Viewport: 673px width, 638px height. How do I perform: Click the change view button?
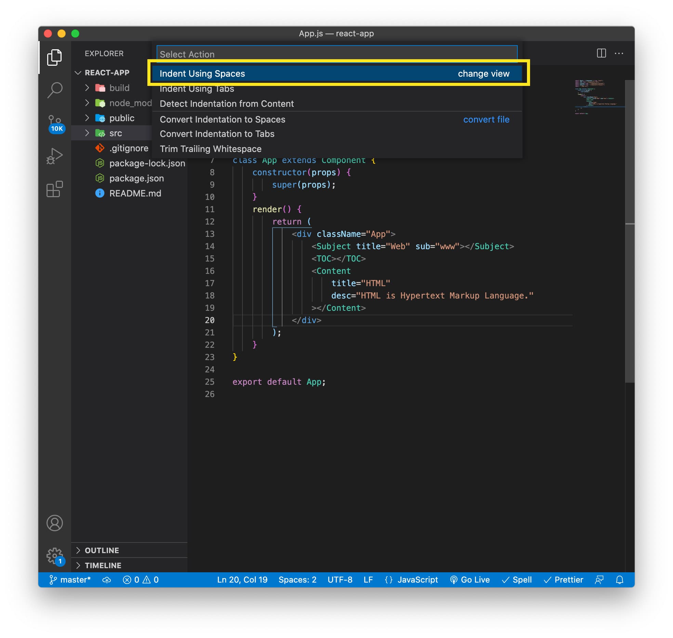coord(484,73)
